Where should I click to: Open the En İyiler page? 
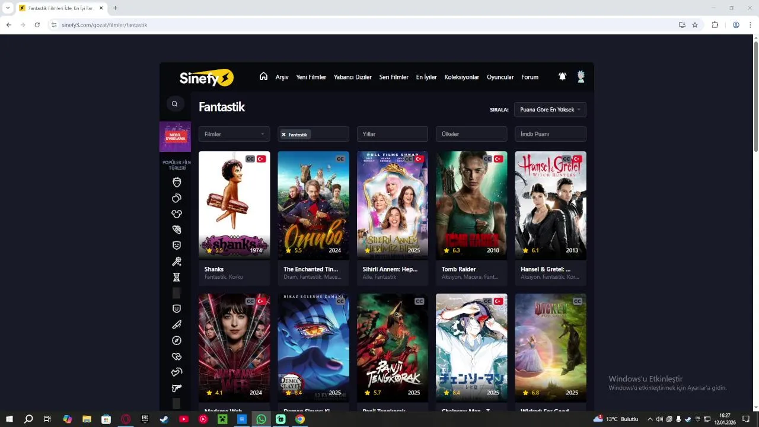click(x=426, y=77)
